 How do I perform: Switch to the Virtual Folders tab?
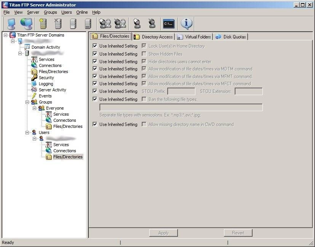tap(194, 37)
